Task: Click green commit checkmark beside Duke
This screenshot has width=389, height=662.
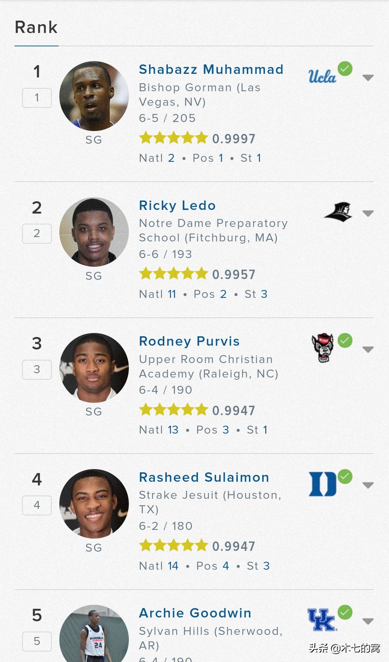Action: point(345,476)
